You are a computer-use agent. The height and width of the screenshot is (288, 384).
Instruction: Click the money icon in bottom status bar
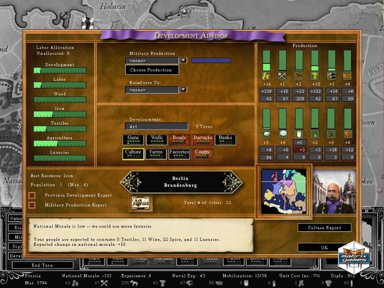[75, 283]
